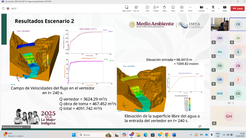Expand the Mic options dropdown arrow

(x=218, y=9)
